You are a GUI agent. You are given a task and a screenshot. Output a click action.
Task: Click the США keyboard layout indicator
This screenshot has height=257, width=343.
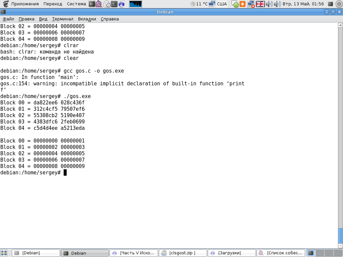[222, 4]
